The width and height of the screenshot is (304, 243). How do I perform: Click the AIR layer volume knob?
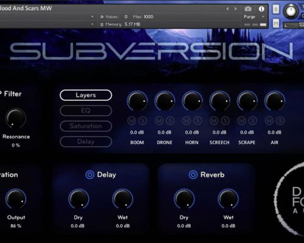coord(274,101)
